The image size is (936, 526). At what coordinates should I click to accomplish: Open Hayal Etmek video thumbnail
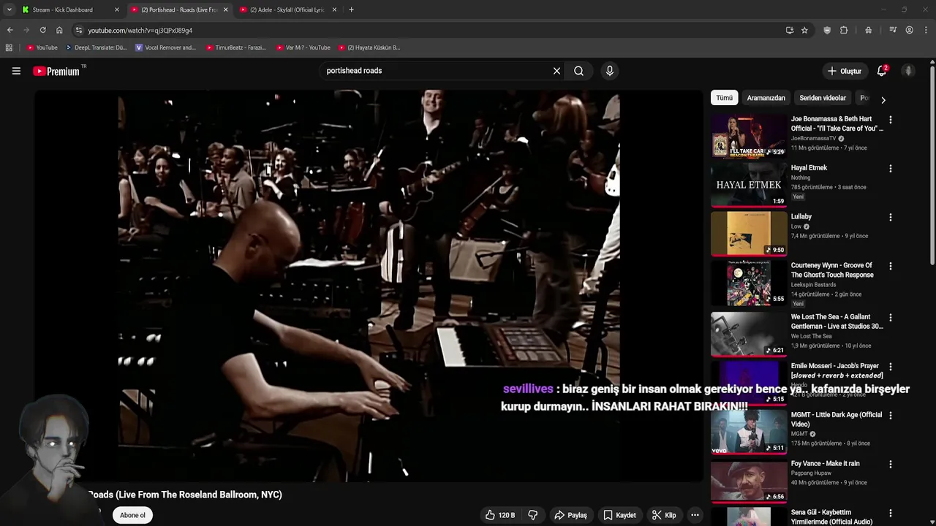point(749,185)
